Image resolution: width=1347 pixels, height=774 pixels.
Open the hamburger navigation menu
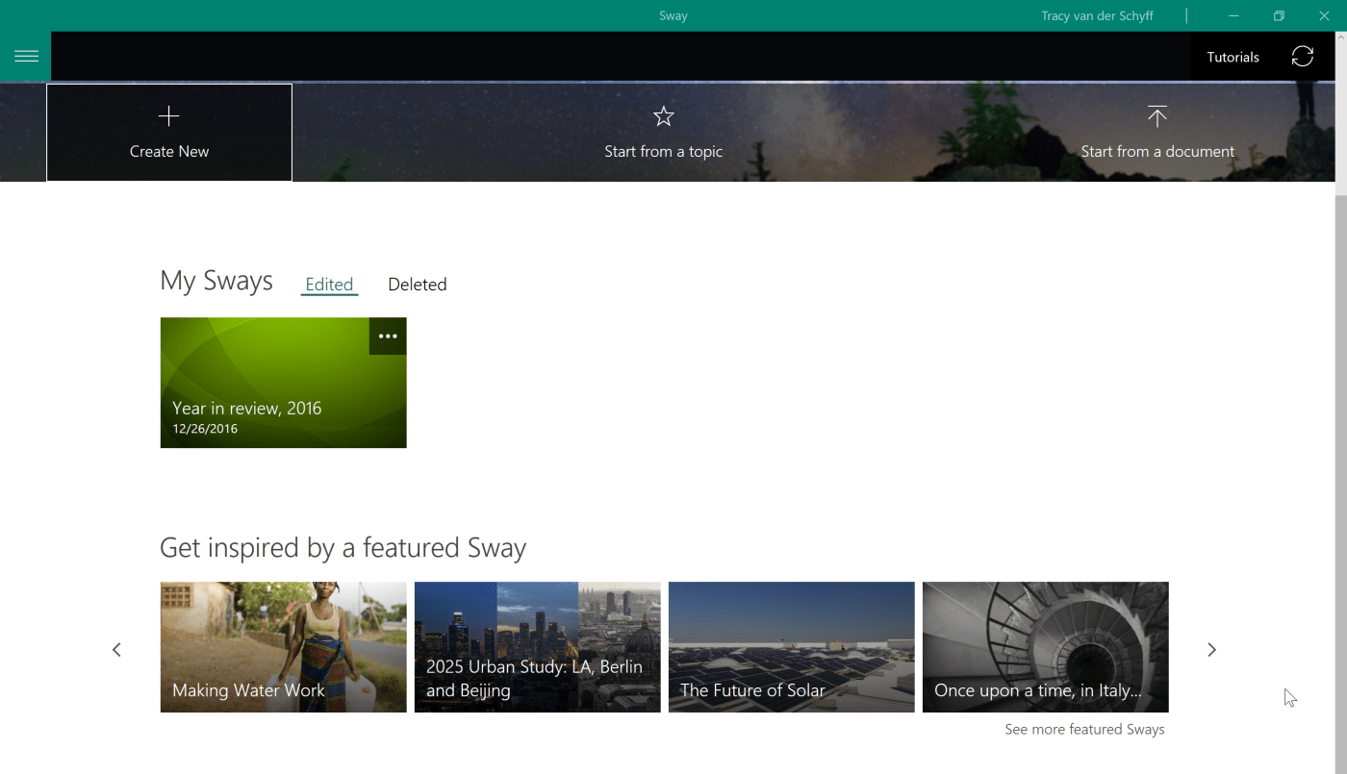[26, 57]
